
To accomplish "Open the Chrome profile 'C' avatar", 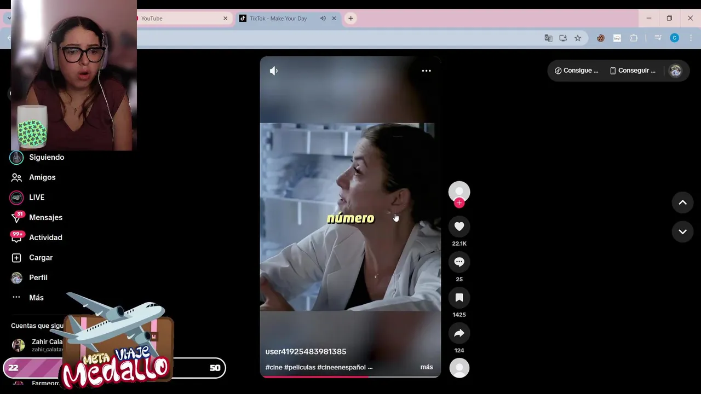I will [675, 38].
